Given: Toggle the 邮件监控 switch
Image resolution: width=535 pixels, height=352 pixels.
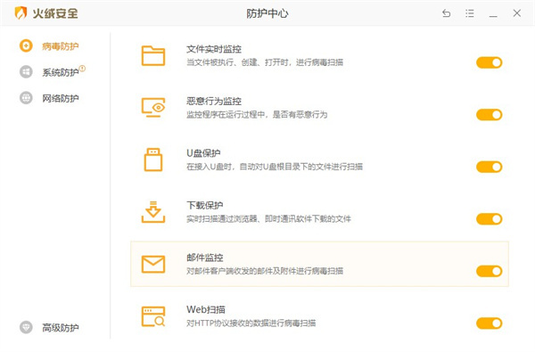Looking at the screenshot, I should click(x=490, y=271).
